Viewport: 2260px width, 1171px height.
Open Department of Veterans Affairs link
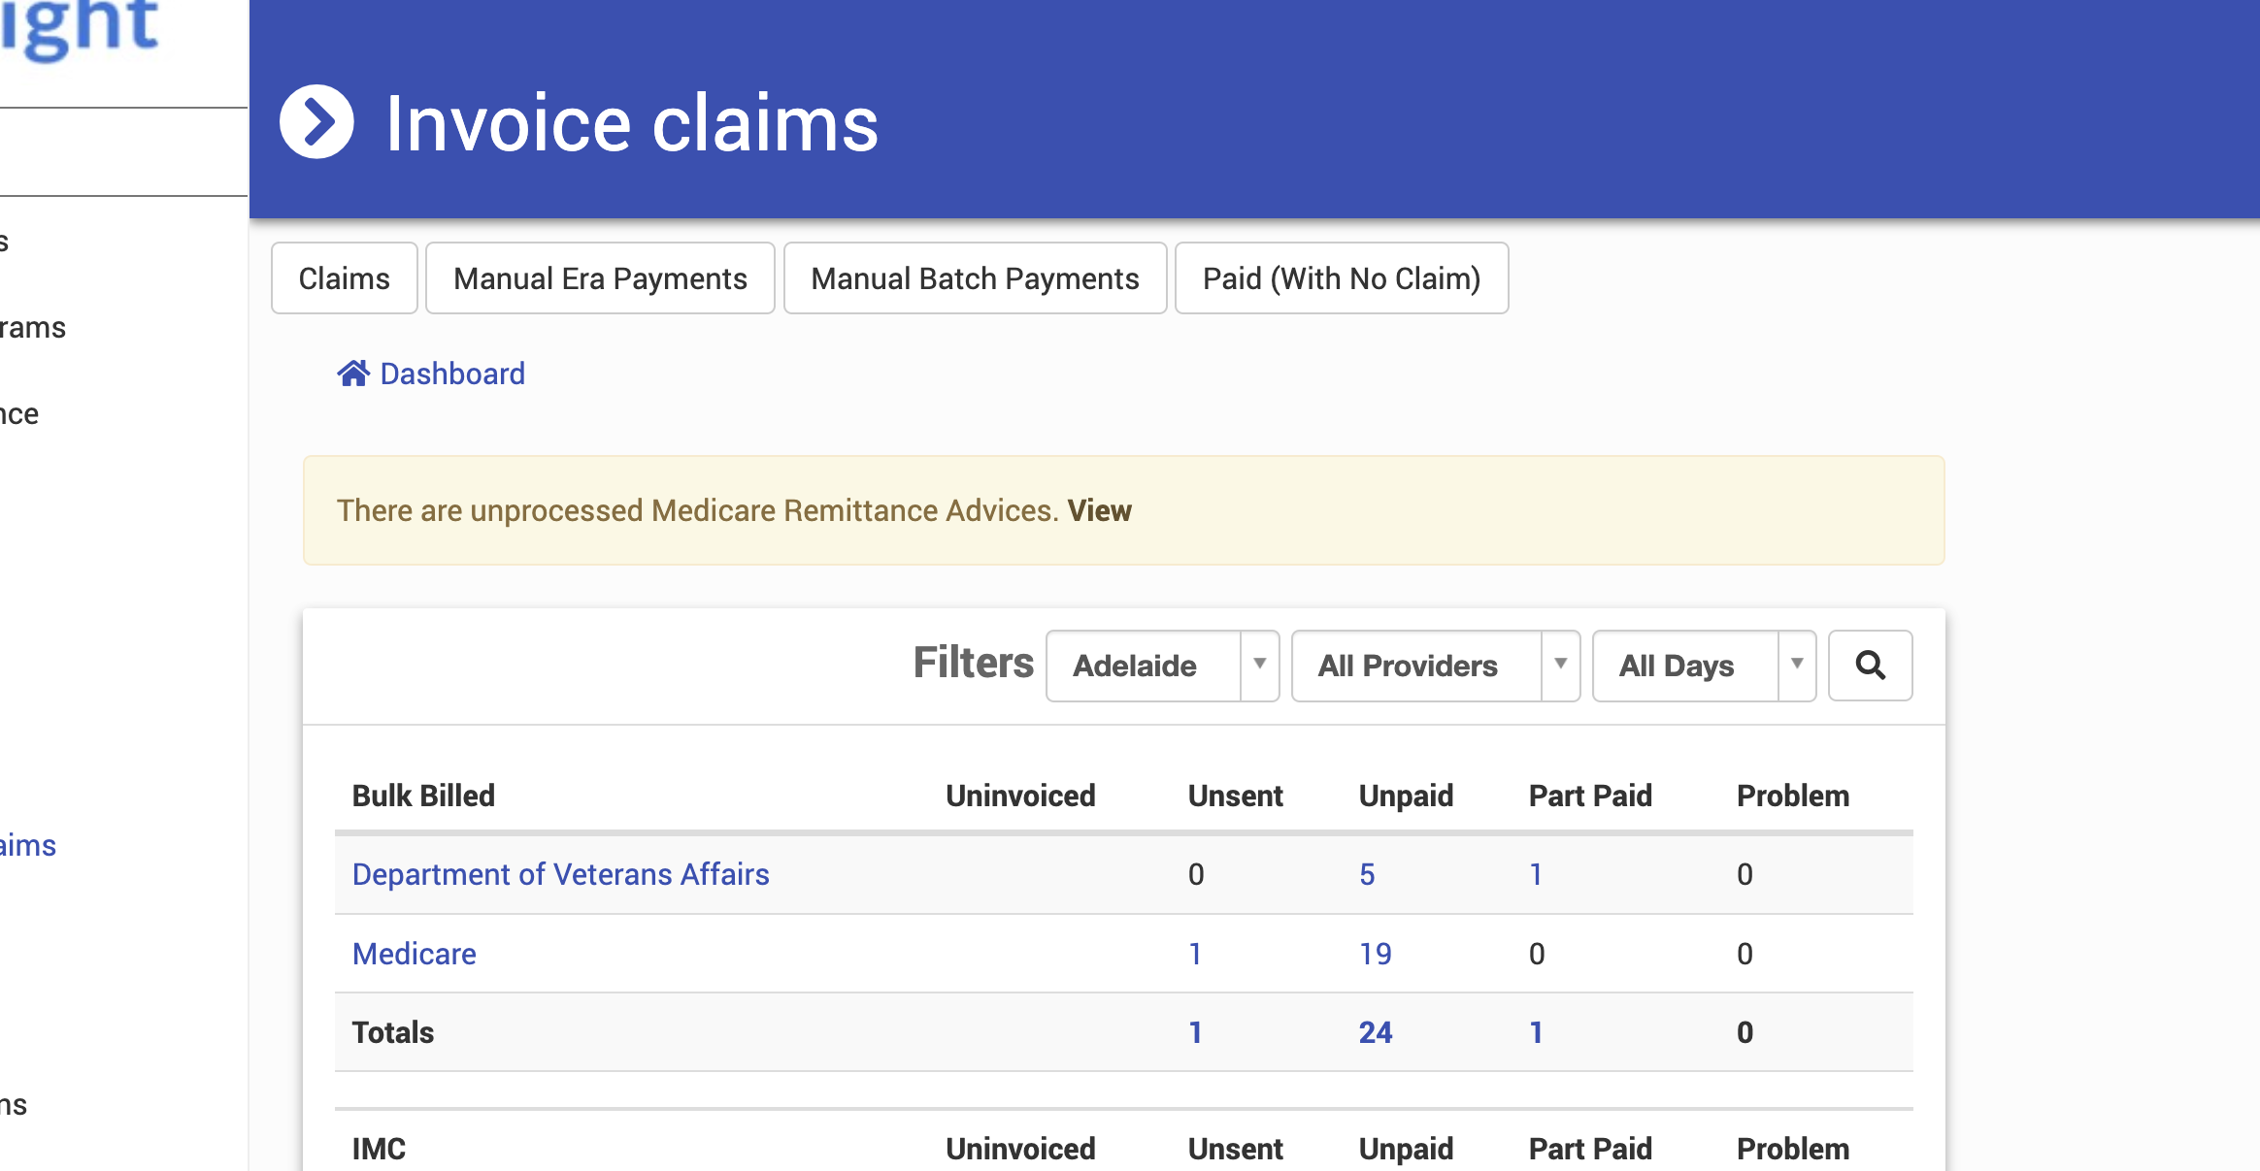coord(560,874)
